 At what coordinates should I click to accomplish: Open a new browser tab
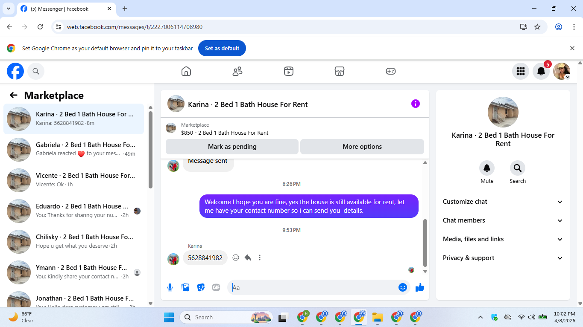pyautogui.click(x=125, y=9)
